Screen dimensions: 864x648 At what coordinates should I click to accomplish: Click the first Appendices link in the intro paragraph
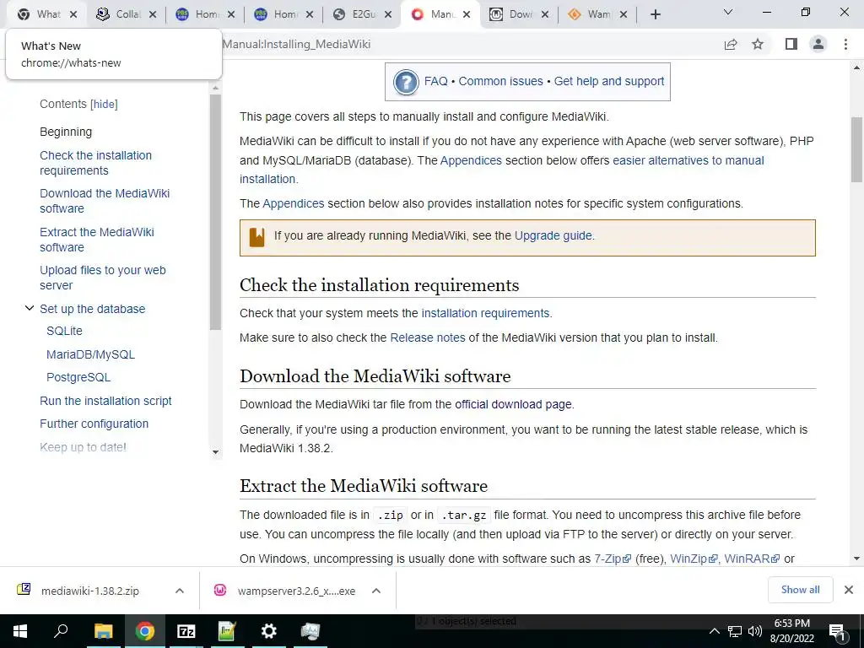tap(471, 160)
